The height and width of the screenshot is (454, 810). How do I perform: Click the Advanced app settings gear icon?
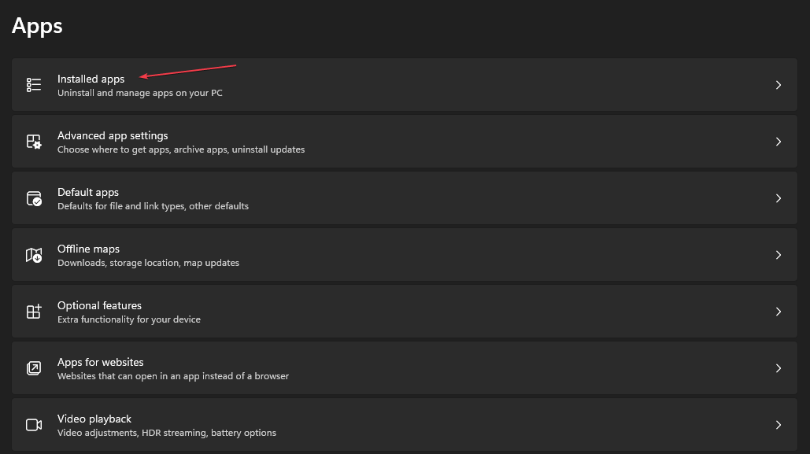point(34,142)
